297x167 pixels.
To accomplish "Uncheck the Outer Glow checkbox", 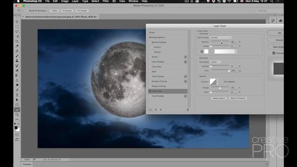I will click(x=150, y=91).
